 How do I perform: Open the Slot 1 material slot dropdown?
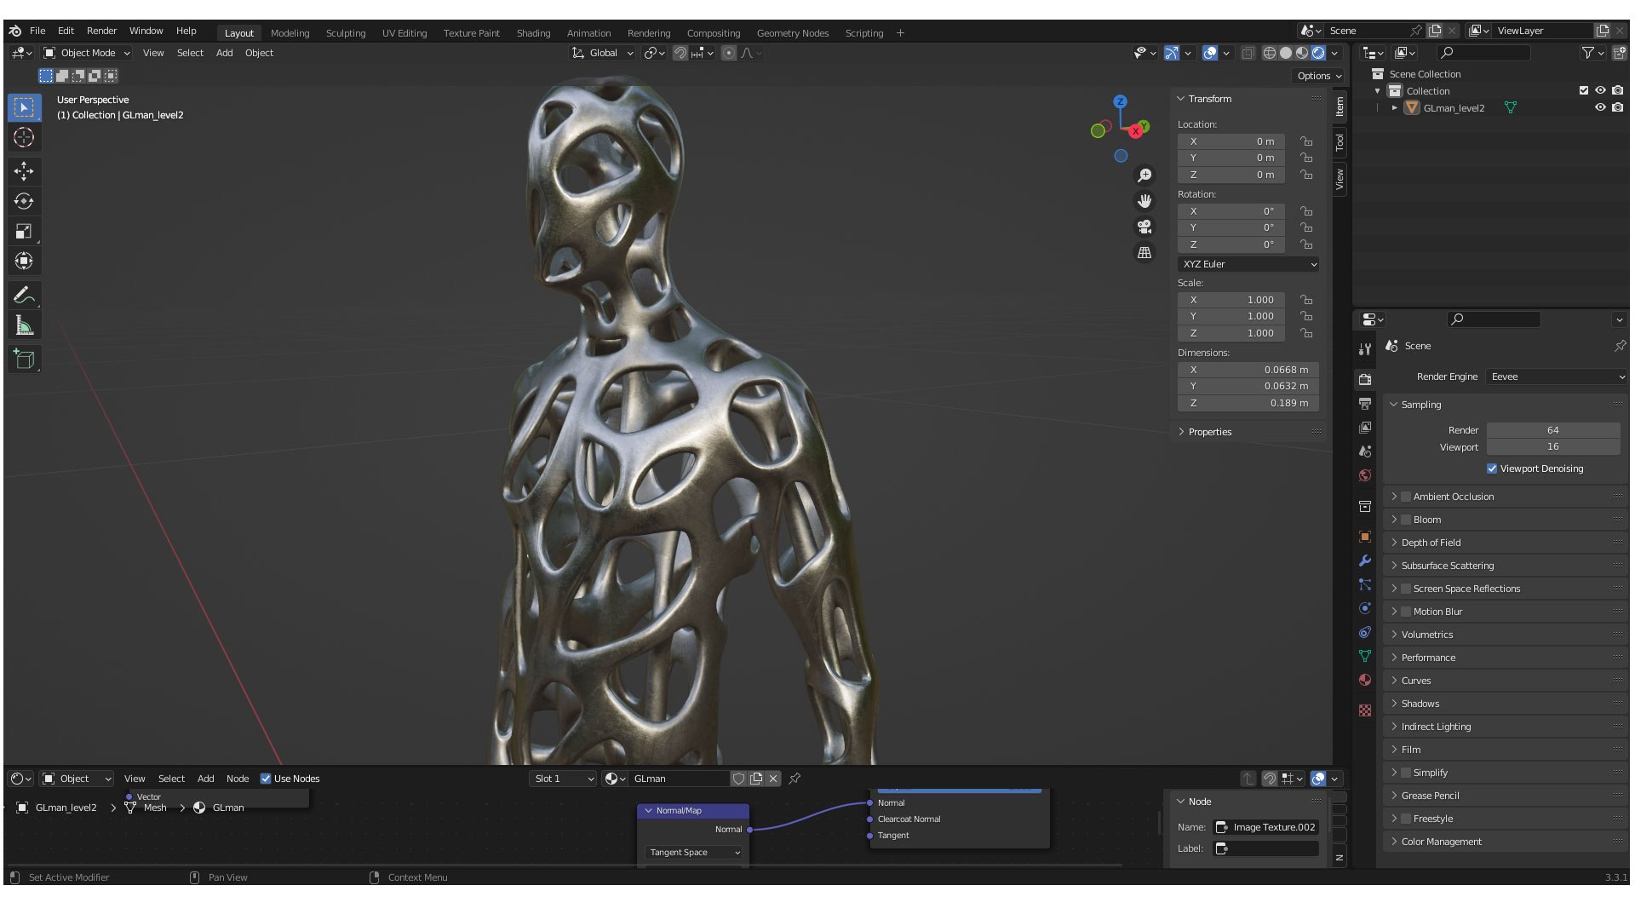[562, 779]
